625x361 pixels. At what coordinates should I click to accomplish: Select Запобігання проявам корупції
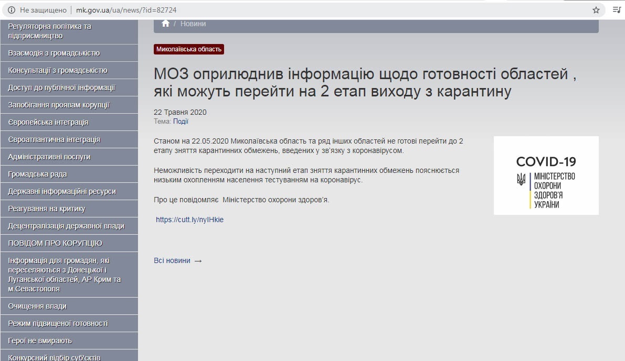pos(69,105)
